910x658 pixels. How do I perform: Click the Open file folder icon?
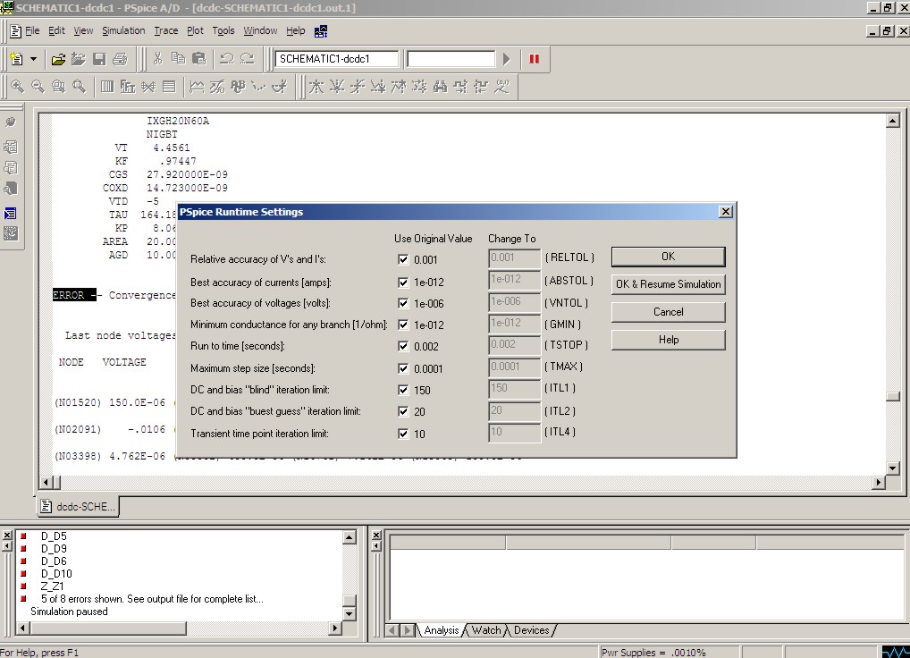click(x=58, y=59)
